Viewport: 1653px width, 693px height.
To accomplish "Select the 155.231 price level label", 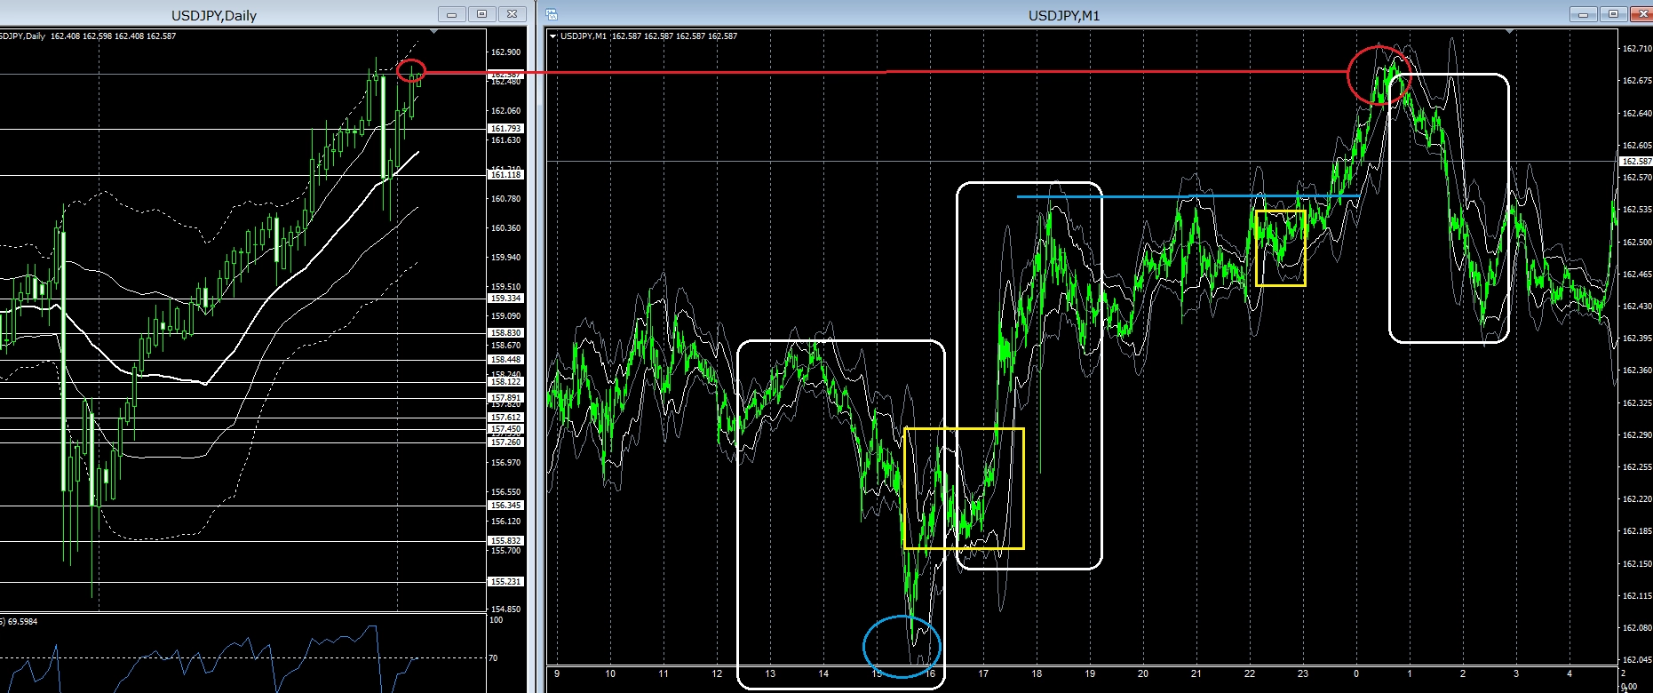I will point(505,582).
